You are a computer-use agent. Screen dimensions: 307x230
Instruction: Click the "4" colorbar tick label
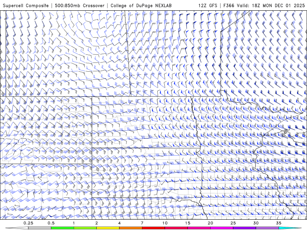click(x=119, y=223)
